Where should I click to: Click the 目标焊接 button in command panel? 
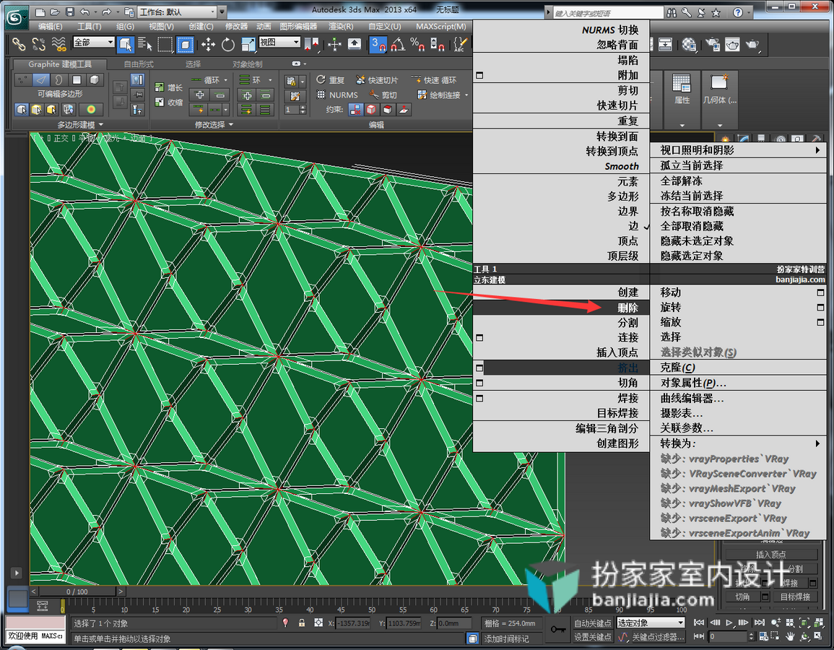pyautogui.click(x=794, y=597)
